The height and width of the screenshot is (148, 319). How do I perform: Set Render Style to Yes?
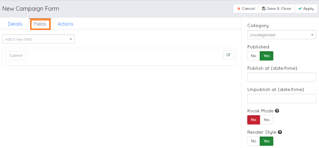(267, 141)
